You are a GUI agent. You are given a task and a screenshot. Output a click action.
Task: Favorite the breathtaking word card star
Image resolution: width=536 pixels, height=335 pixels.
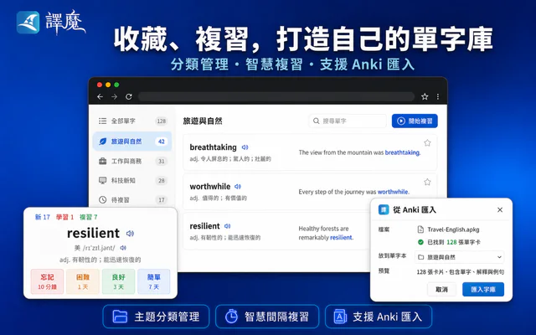click(427, 143)
